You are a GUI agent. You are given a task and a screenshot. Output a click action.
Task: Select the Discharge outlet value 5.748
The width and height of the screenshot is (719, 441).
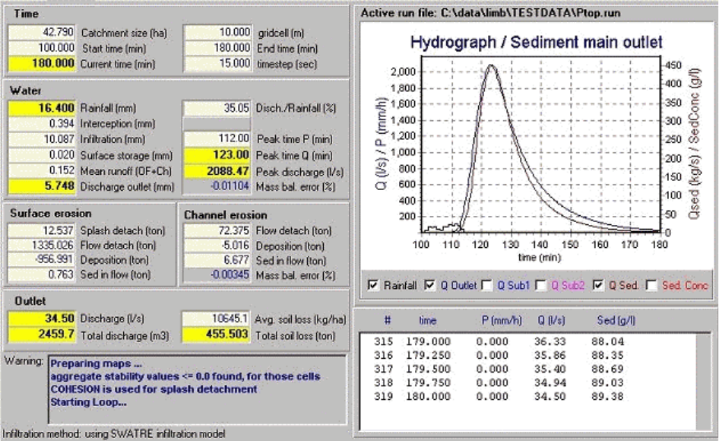42,186
